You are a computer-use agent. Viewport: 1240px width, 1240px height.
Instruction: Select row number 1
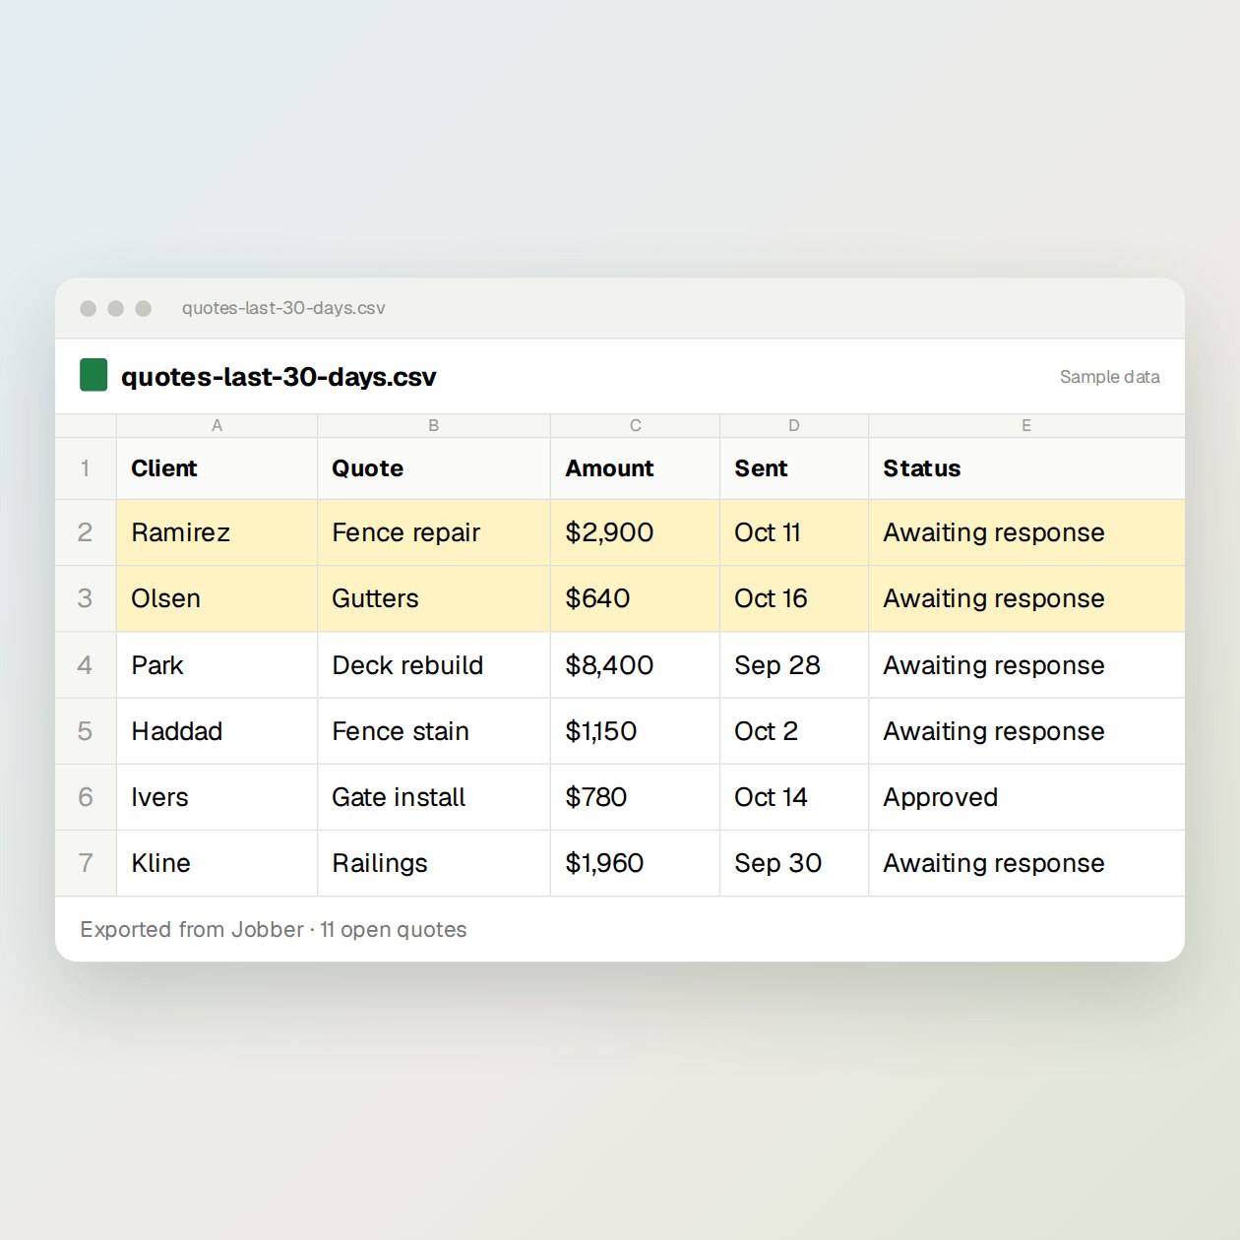click(x=86, y=468)
